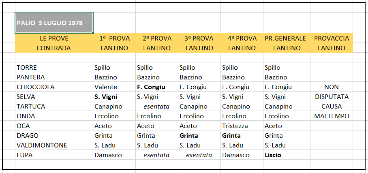Click the Valente cell for CHIOCCIOLA
368x173 pixels.
click(x=114, y=87)
